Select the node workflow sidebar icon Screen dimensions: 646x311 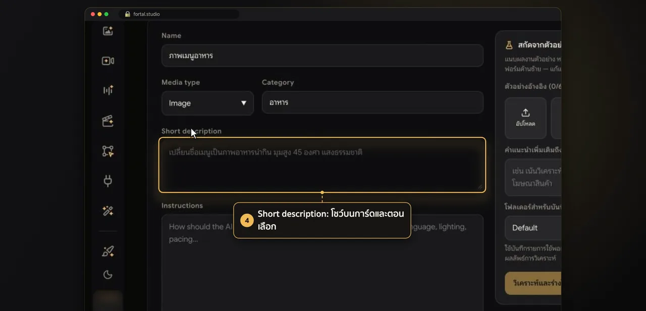pyautogui.click(x=108, y=151)
